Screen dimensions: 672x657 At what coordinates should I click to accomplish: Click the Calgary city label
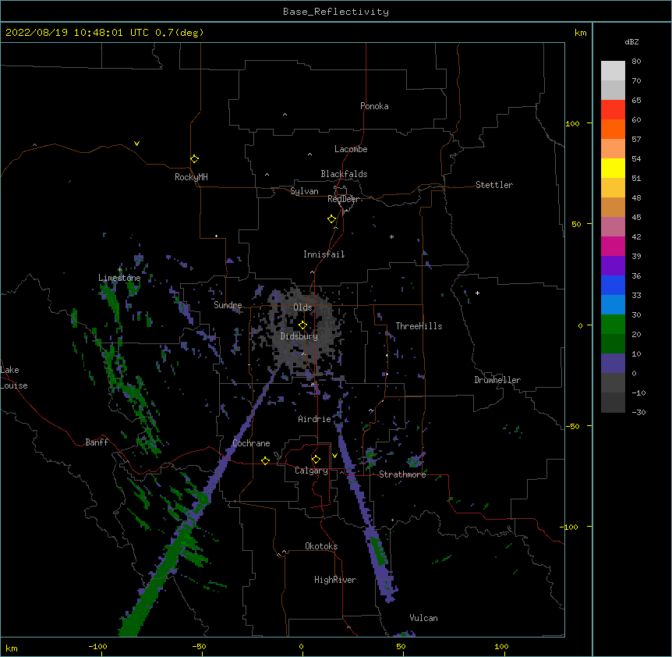312,471
